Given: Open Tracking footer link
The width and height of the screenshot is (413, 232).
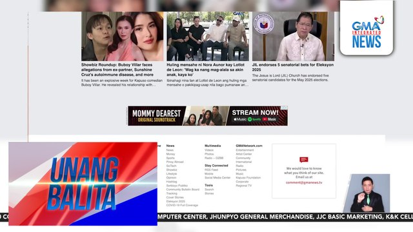Looking at the screenshot, I should [172, 193].
